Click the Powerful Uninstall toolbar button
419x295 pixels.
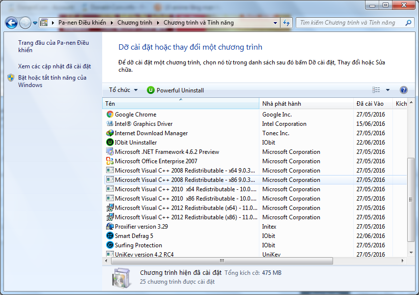(x=175, y=90)
